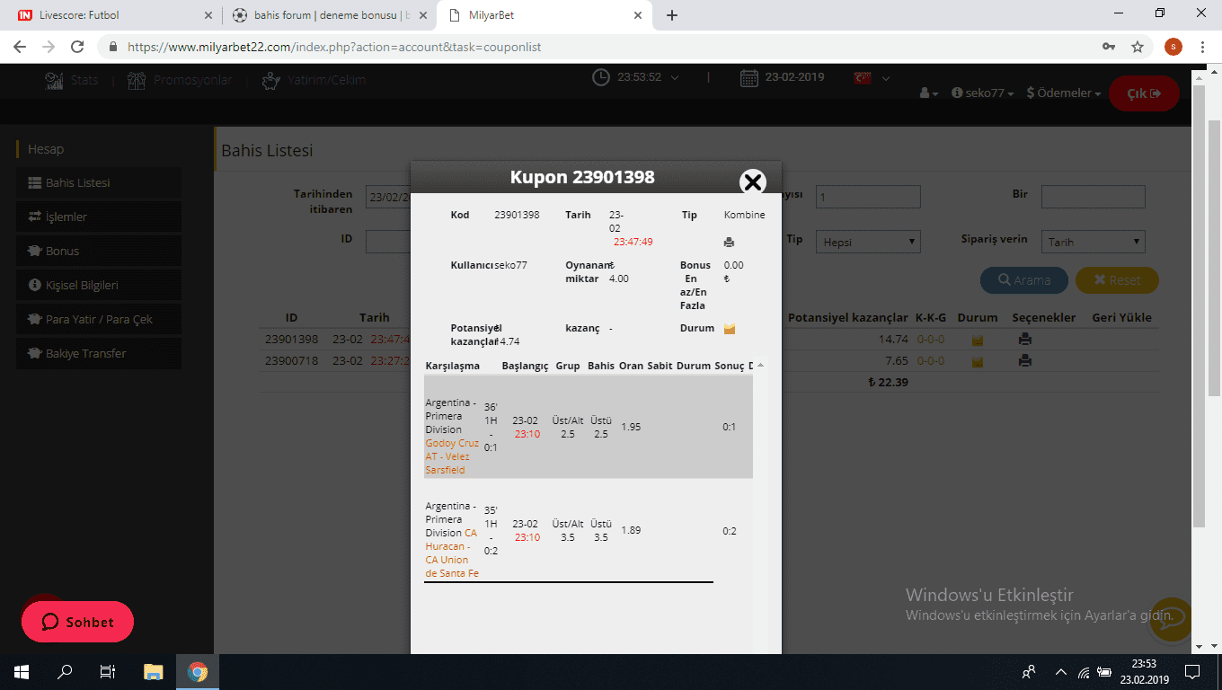The height and width of the screenshot is (690, 1222).
Task: Bookmark this page with star icon
Action: (1138, 47)
